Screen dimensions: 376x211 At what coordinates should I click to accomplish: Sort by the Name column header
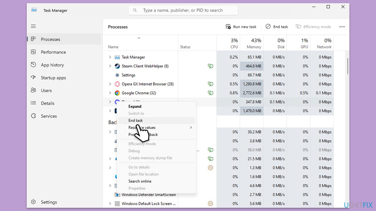click(140, 43)
